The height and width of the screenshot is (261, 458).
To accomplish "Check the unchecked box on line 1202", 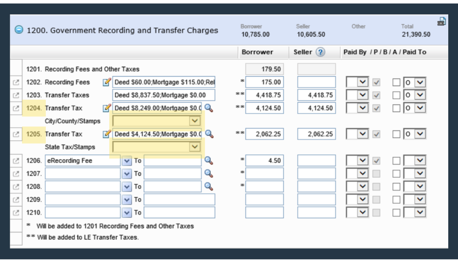I will click(396, 82).
